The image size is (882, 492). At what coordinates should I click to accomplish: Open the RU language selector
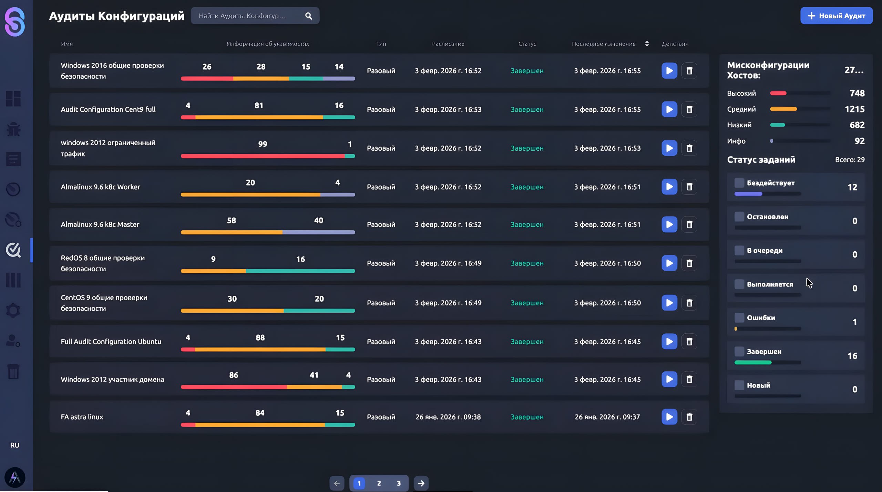click(x=14, y=445)
